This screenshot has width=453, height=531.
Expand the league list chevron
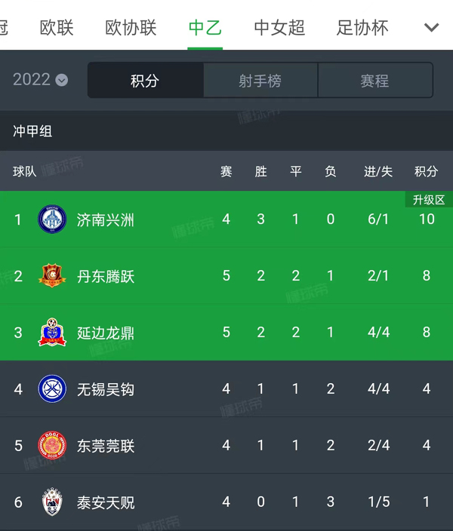click(x=431, y=28)
